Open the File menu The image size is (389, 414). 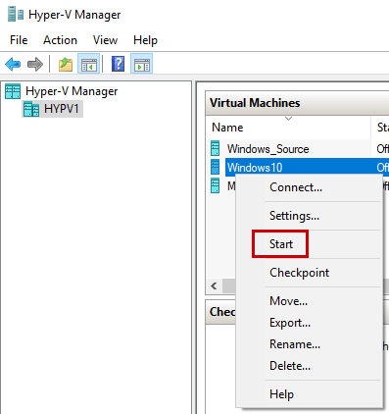(19, 40)
